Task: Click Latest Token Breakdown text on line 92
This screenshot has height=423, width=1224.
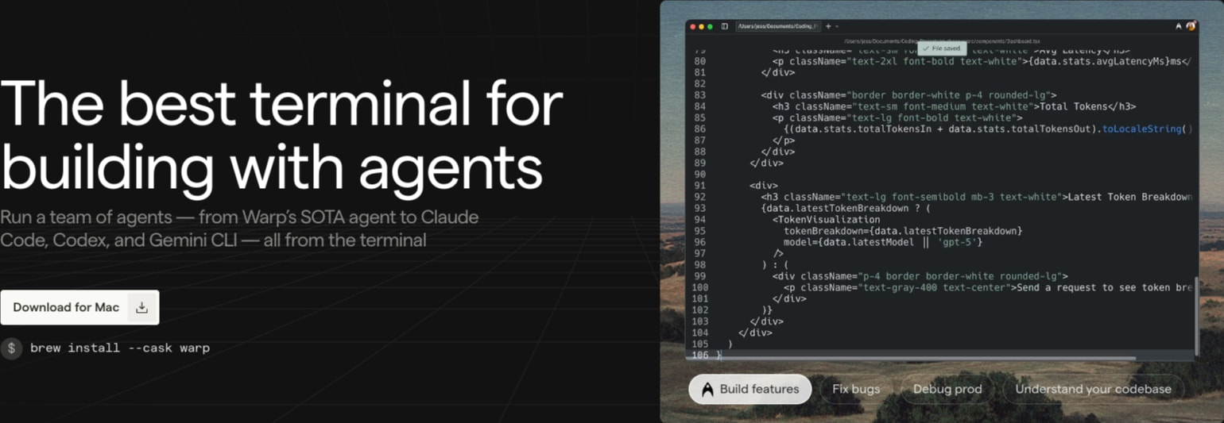Action: point(1129,197)
